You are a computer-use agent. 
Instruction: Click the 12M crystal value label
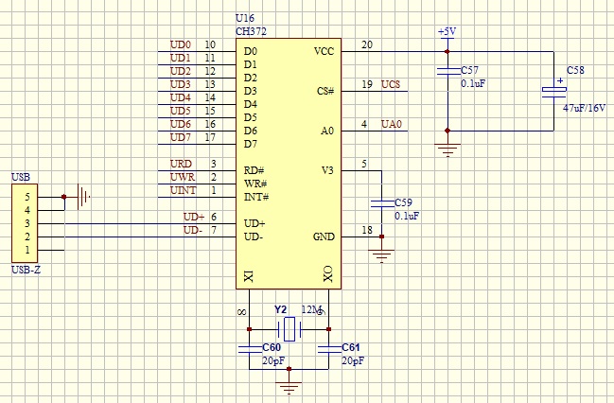point(311,309)
